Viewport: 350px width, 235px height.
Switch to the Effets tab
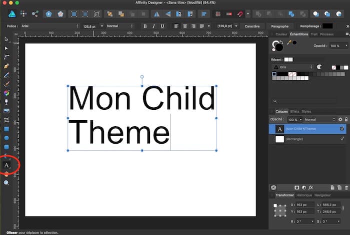click(x=294, y=111)
